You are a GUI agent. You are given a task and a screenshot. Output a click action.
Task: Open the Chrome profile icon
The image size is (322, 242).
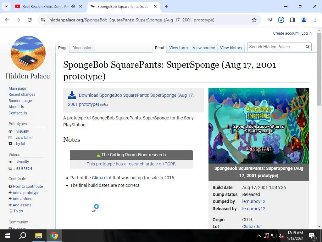[x=304, y=20]
